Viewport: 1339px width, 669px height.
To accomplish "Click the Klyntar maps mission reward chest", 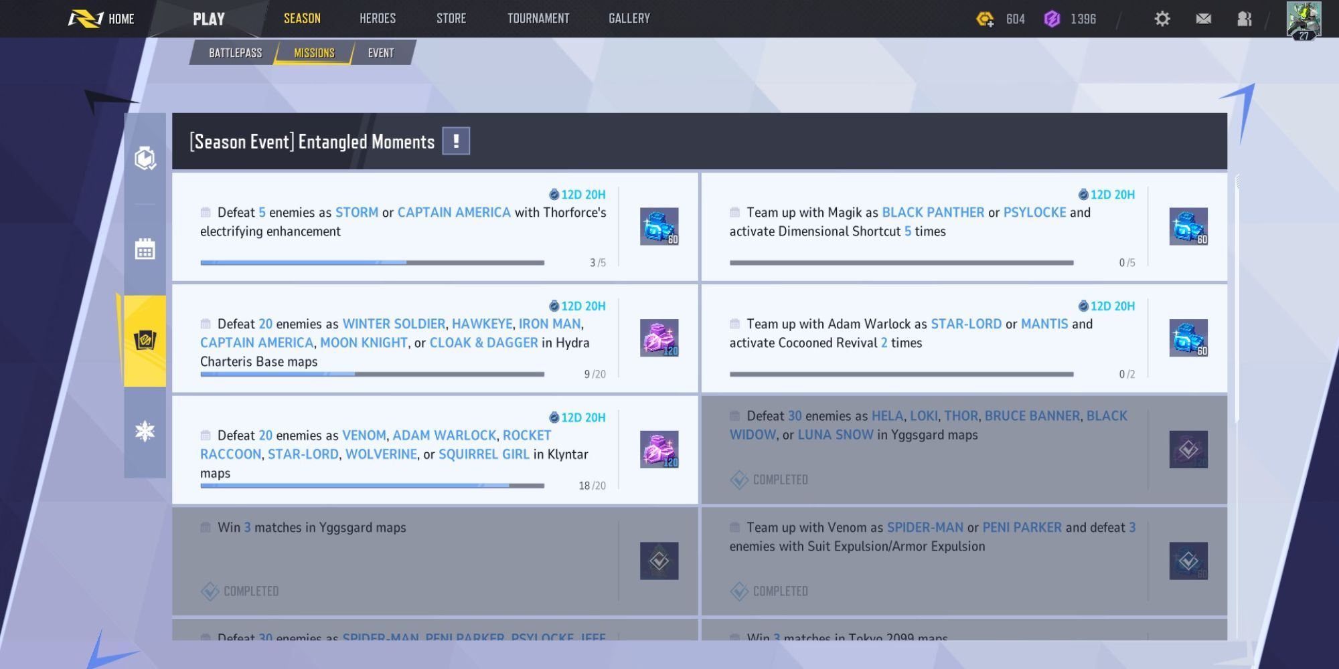I will (x=659, y=449).
